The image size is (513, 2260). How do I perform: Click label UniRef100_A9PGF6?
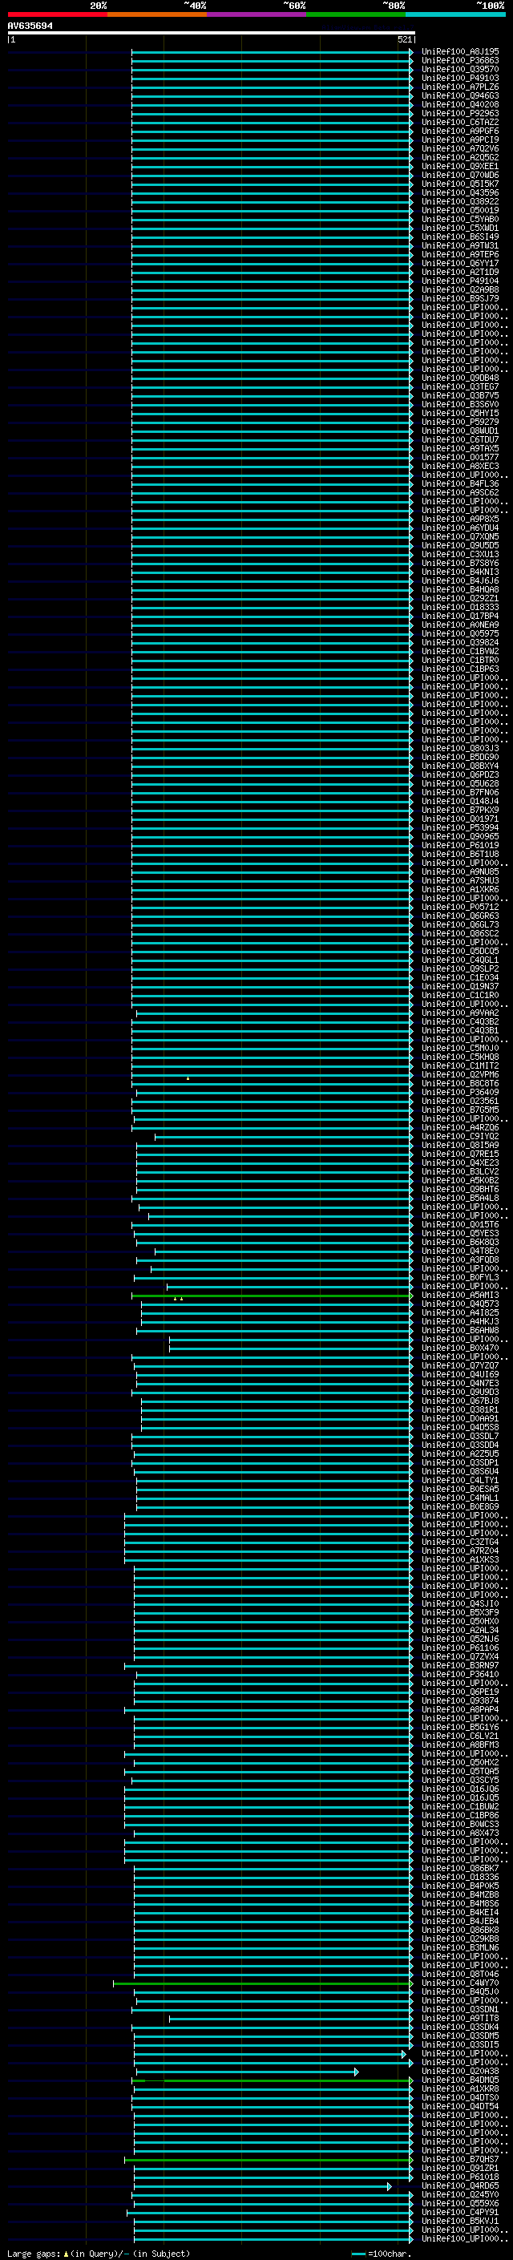(460, 131)
